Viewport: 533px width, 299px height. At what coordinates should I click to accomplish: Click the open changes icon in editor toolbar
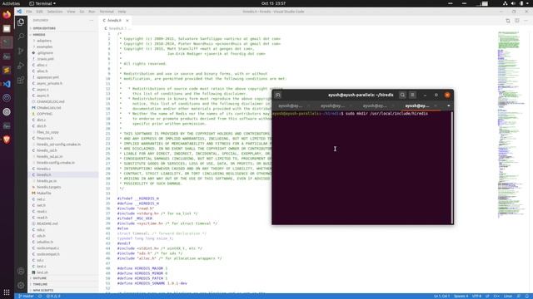(x=508, y=20)
